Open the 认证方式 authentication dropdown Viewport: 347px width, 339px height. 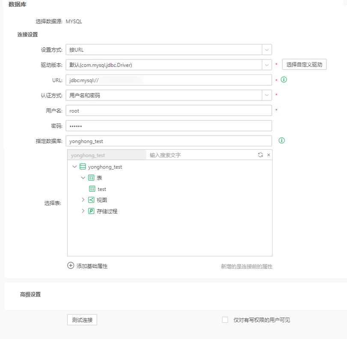click(x=267, y=95)
